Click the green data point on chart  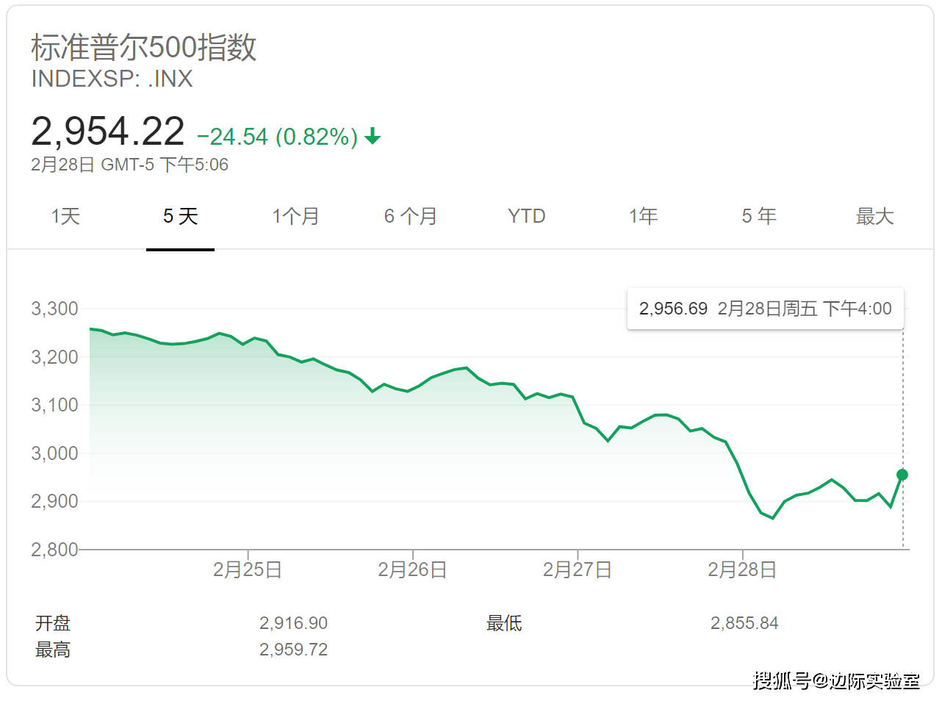(x=902, y=475)
